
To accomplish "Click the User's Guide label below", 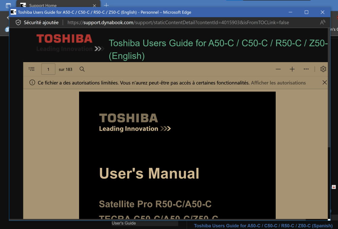I will [x=124, y=223].
